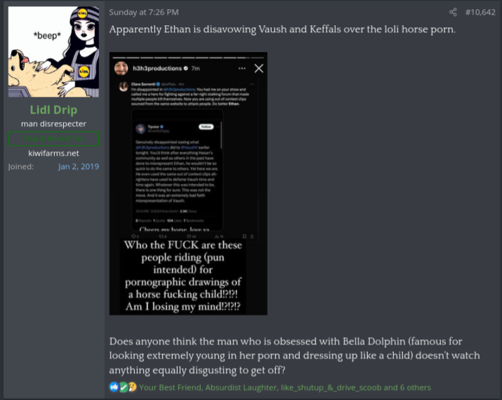Click the story progress bar segments
This screenshot has height=400, width=502.
(x=188, y=58)
